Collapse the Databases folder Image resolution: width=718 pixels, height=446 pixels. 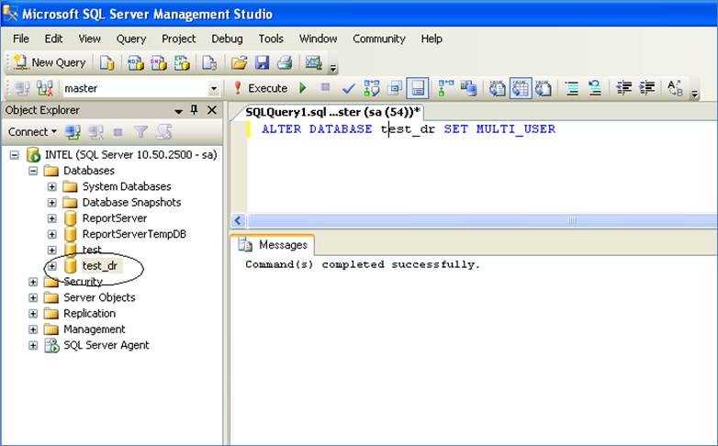(33, 171)
